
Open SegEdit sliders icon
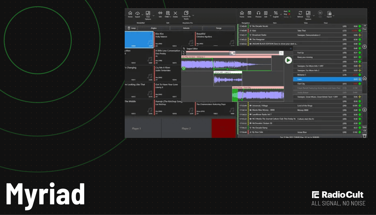276,13
